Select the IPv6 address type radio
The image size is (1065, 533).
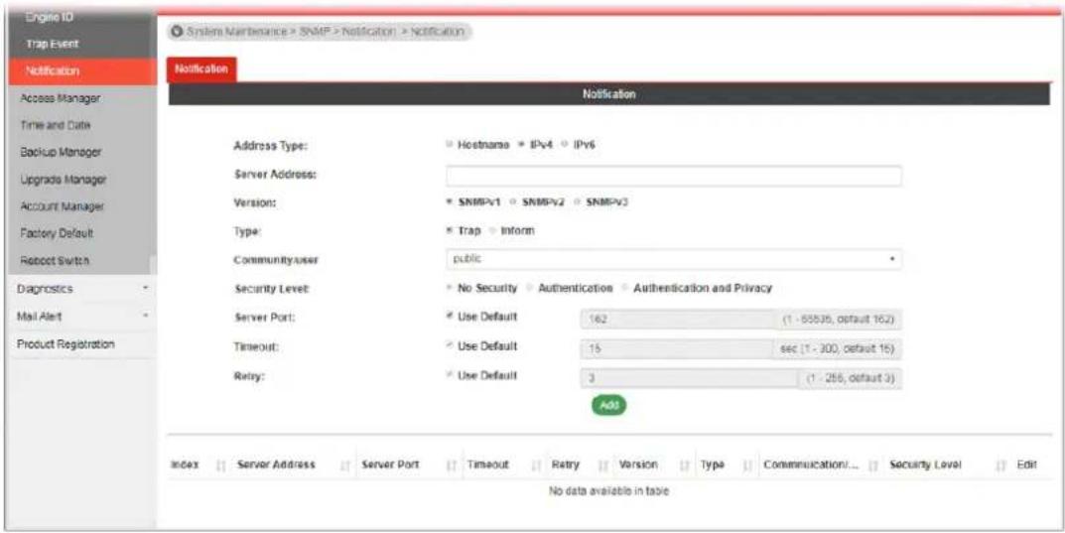[x=566, y=145]
